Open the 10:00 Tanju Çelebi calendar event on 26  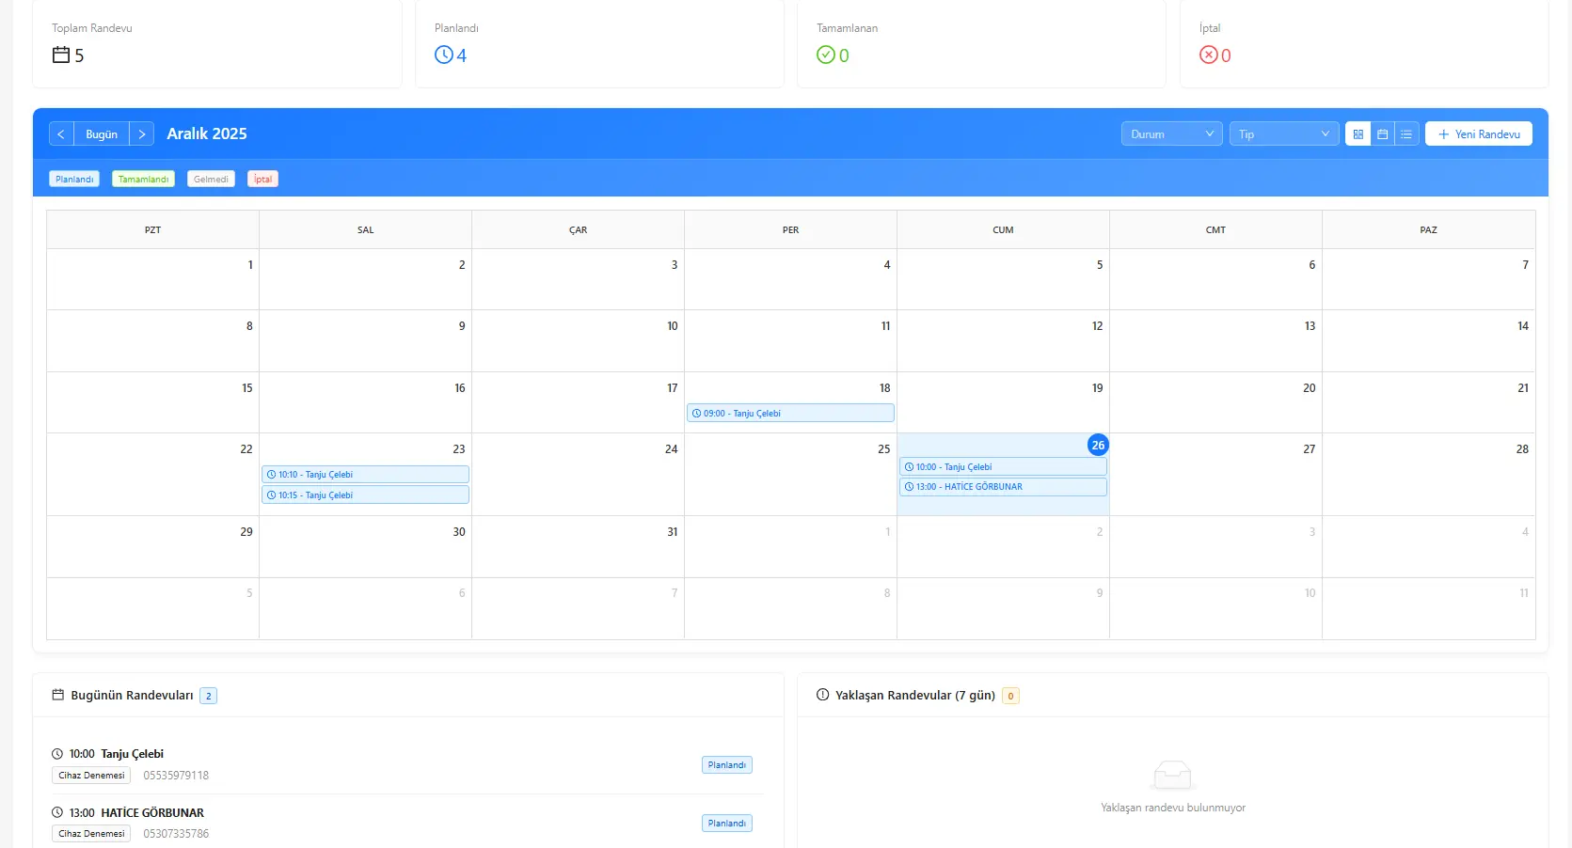(1003, 466)
